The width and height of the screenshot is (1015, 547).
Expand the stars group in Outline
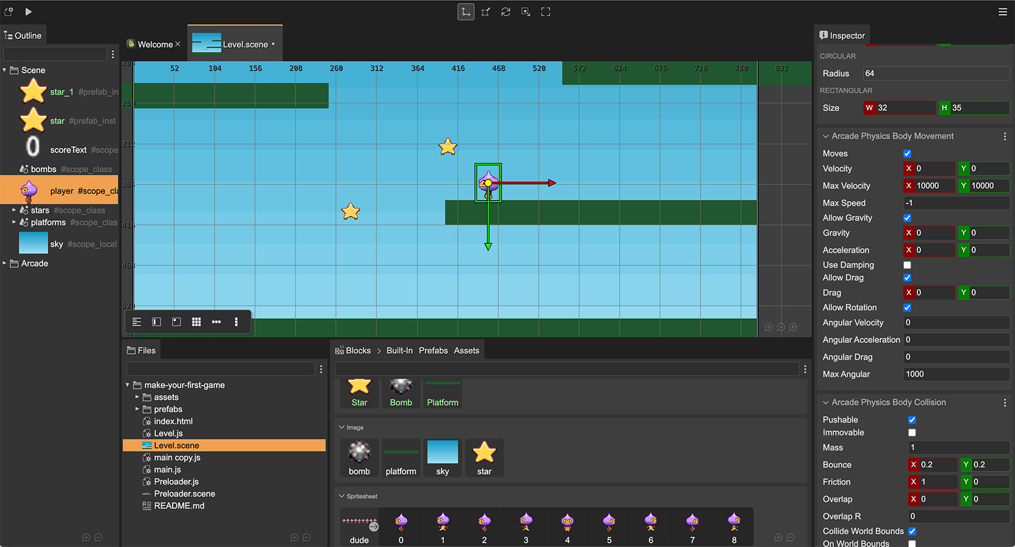point(14,210)
